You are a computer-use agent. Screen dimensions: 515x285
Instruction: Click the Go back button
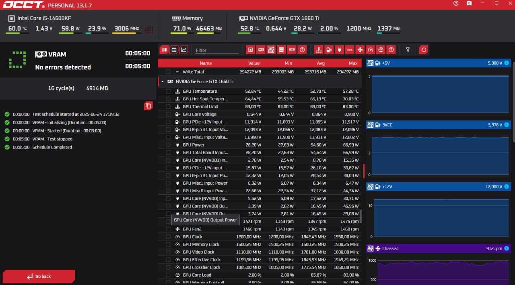pos(39,277)
